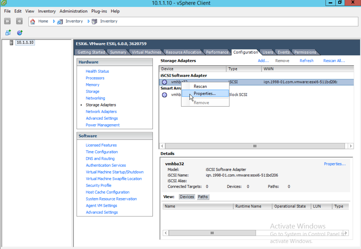
Task: Switch to the Paths view toggle
Action: coord(203,197)
